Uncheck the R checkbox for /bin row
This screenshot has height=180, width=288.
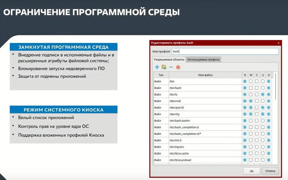tap(245, 81)
